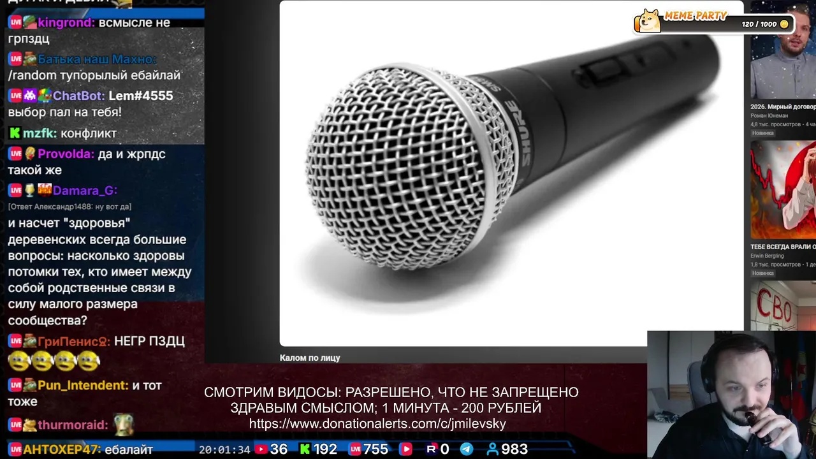Click the 'НЕГР ПЗДЦ' message text
The width and height of the screenshot is (816, 459).
149,341
